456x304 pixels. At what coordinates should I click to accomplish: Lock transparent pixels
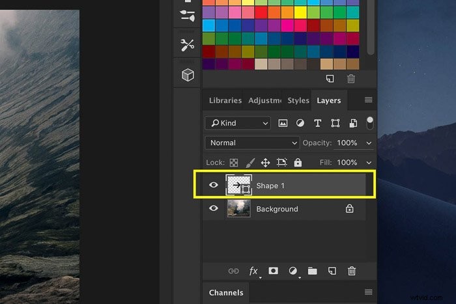[x=234, y=163]
